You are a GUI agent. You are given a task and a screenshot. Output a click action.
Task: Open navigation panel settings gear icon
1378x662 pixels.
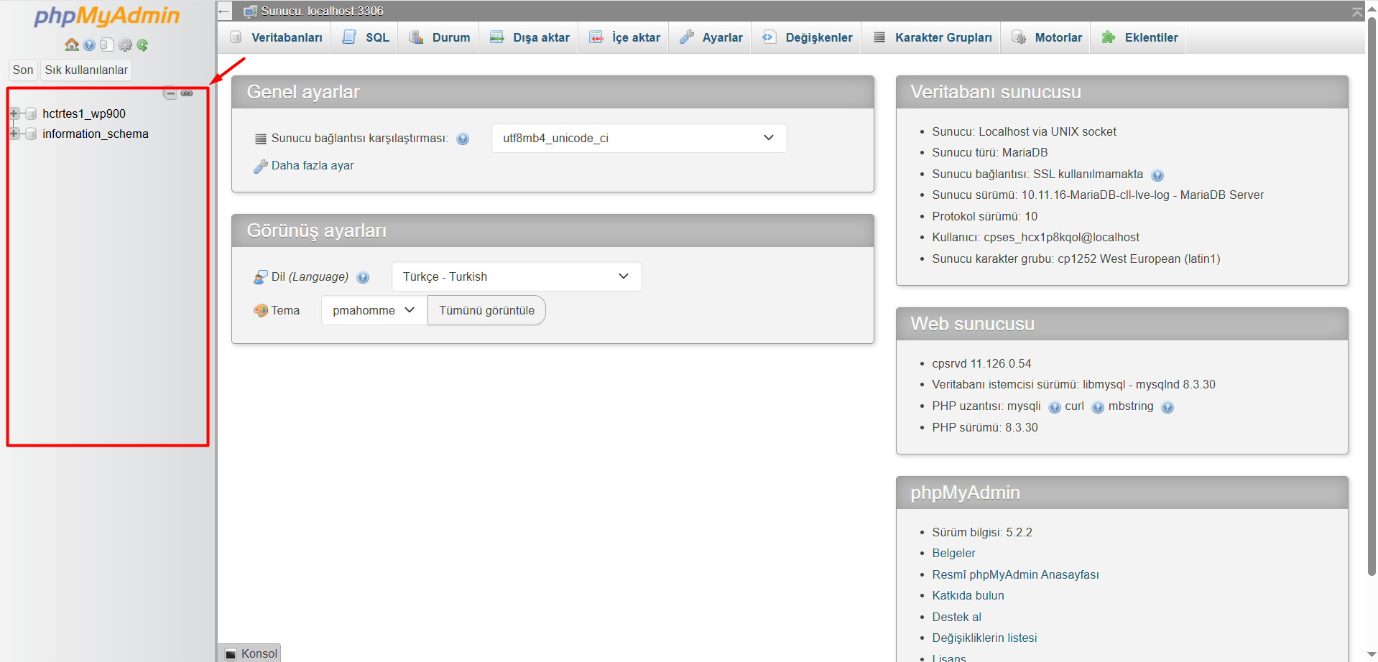[125, 45]
